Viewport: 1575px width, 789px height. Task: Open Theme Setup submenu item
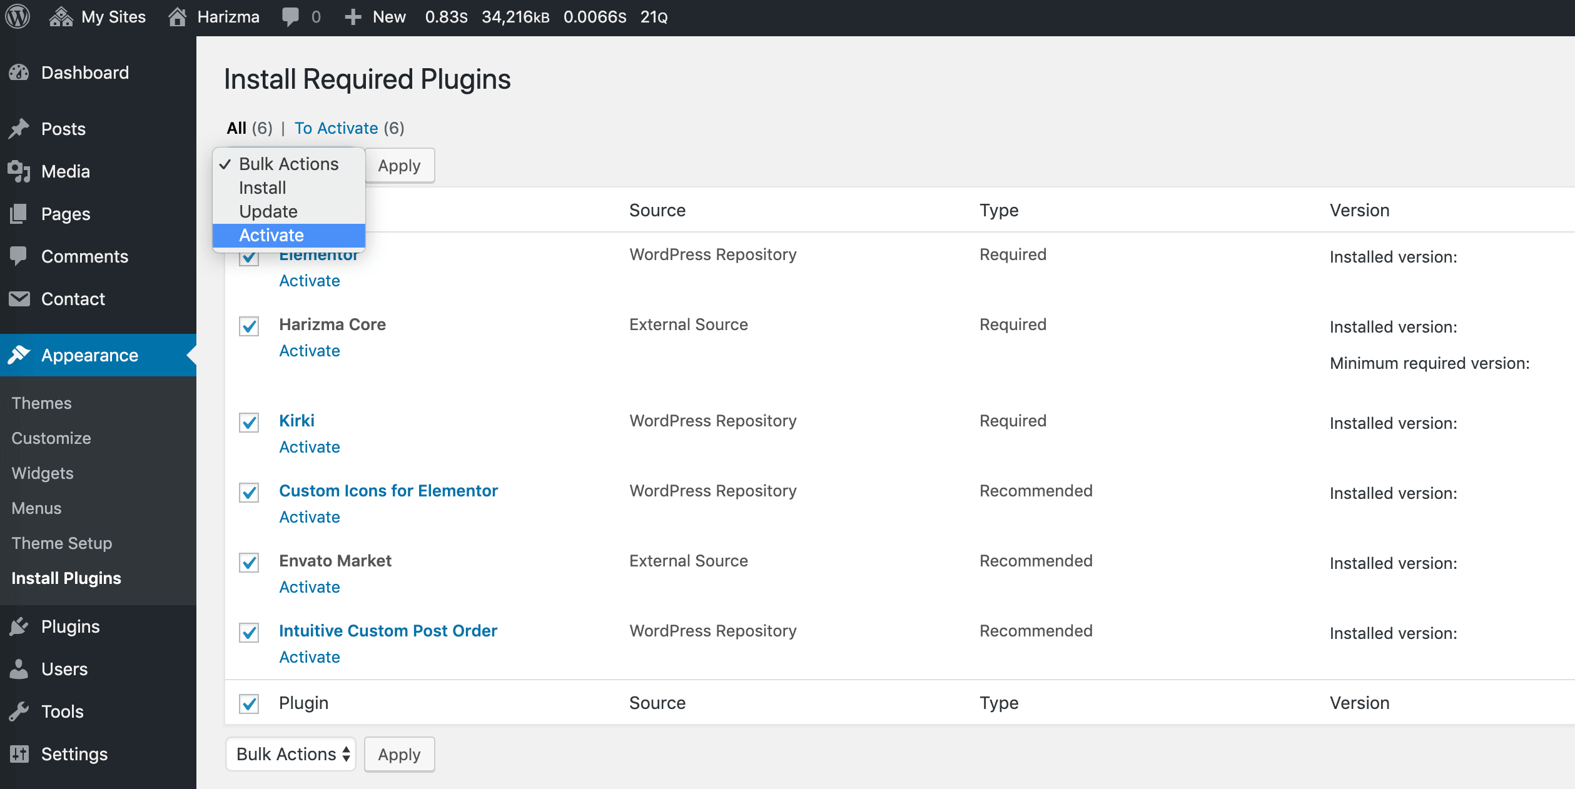(x=62, y=543)
